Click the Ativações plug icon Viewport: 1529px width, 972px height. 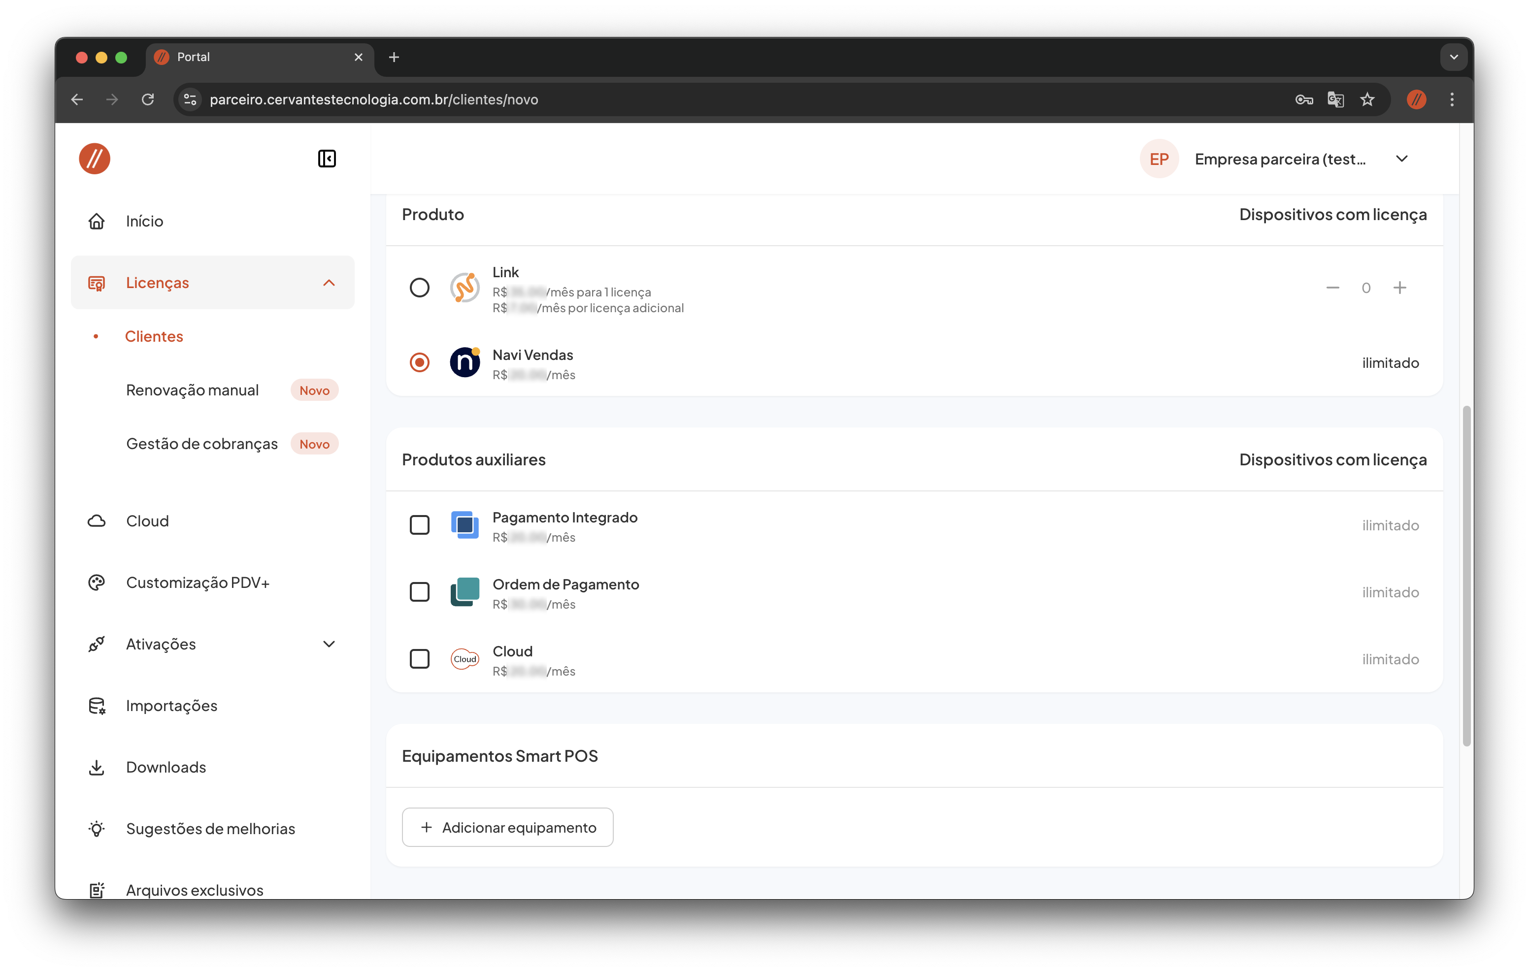(x=97, y=645)
